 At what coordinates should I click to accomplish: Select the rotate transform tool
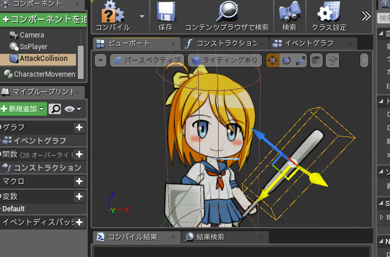287,60
